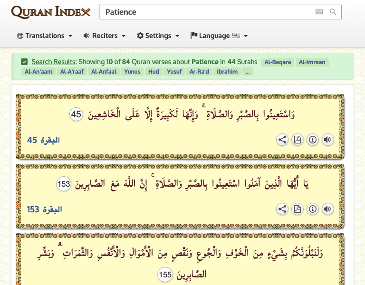Play audio of verse Al-Baqara 153
The image size is (365, 285).
327,209
